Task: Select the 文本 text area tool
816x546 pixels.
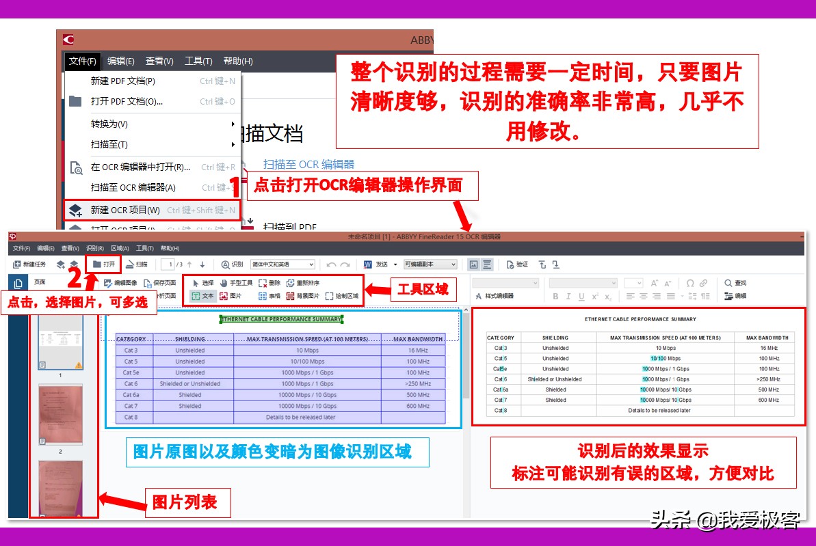Action: 207,295
